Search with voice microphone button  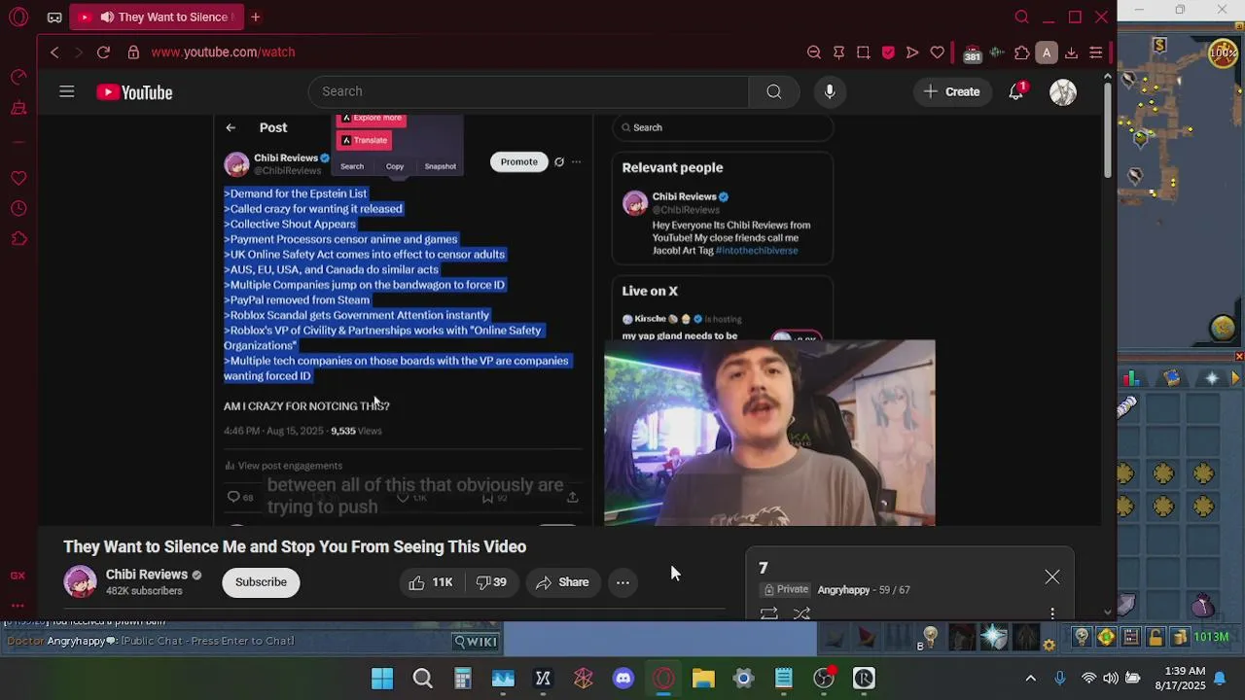pyautogui.click(x=829, y=91)
